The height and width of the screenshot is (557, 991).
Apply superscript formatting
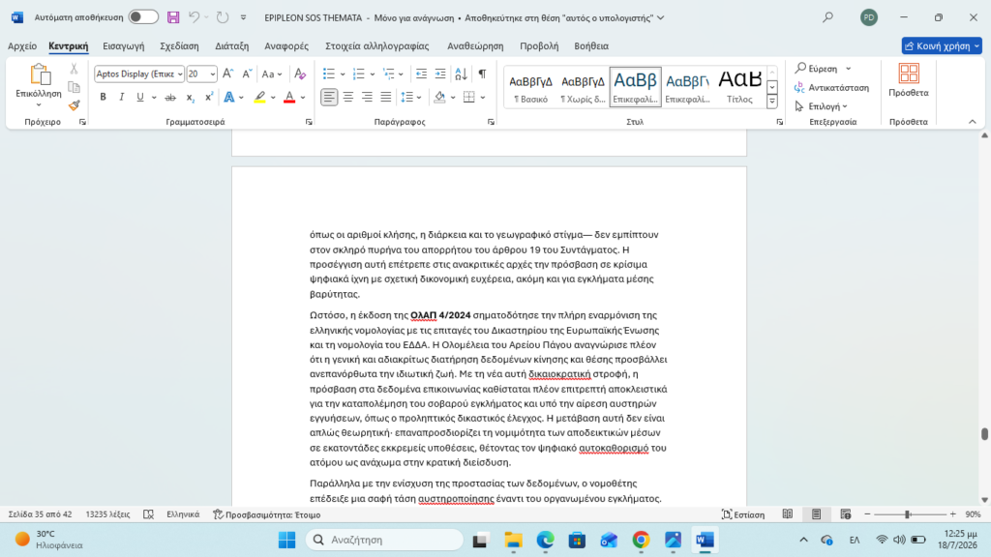click(209, 98)
